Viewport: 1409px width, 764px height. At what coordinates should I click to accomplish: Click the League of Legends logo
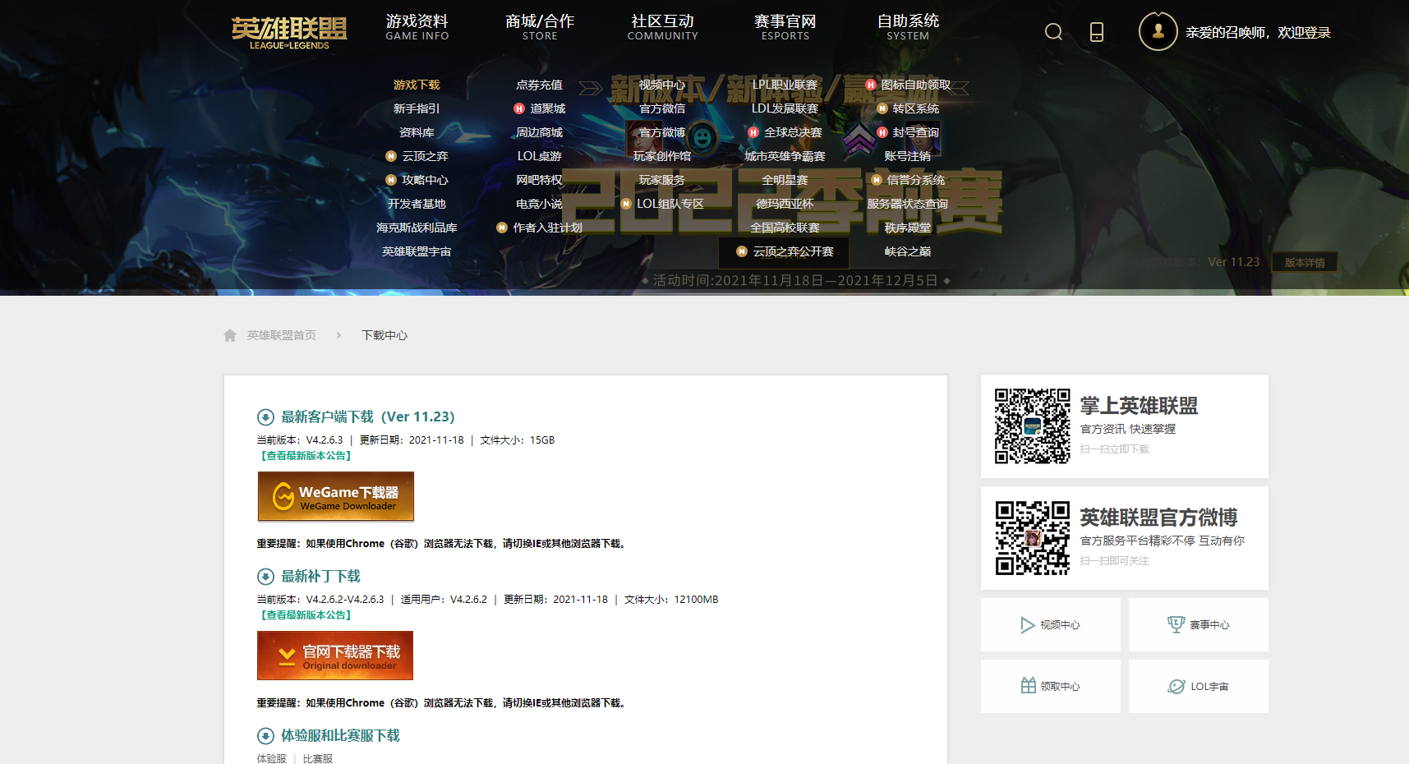(x=289, y=32)
